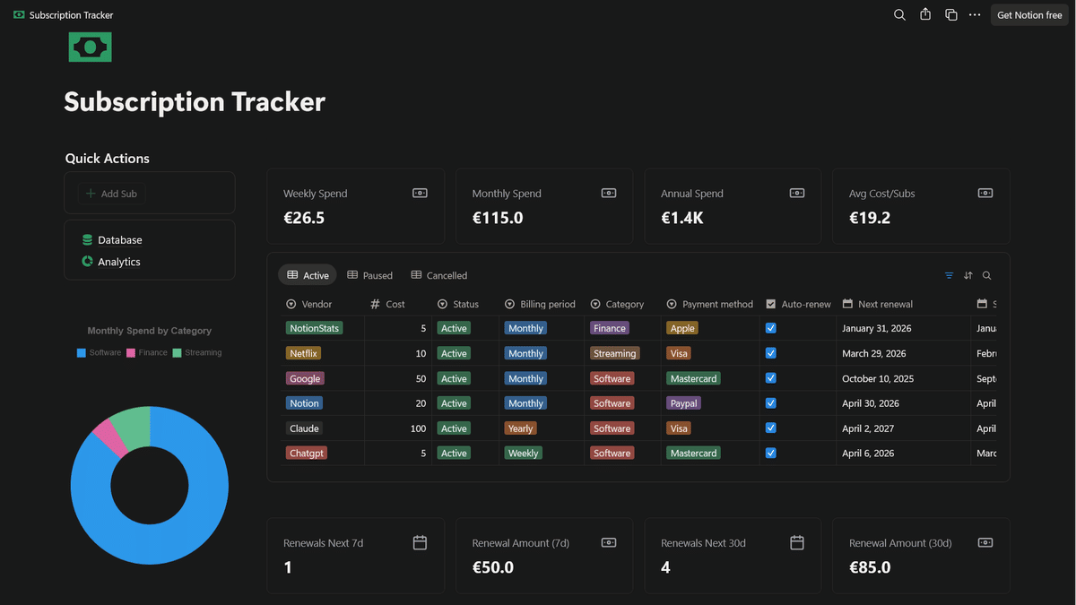Toggle Auto-renew checkbox for Chatgpt

click(771, 453)
